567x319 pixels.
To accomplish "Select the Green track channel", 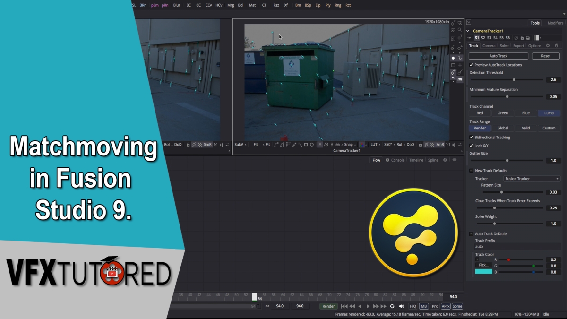I will [503, 113].
